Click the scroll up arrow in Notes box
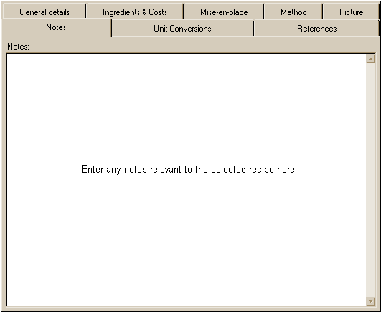 tap(370, 59)
